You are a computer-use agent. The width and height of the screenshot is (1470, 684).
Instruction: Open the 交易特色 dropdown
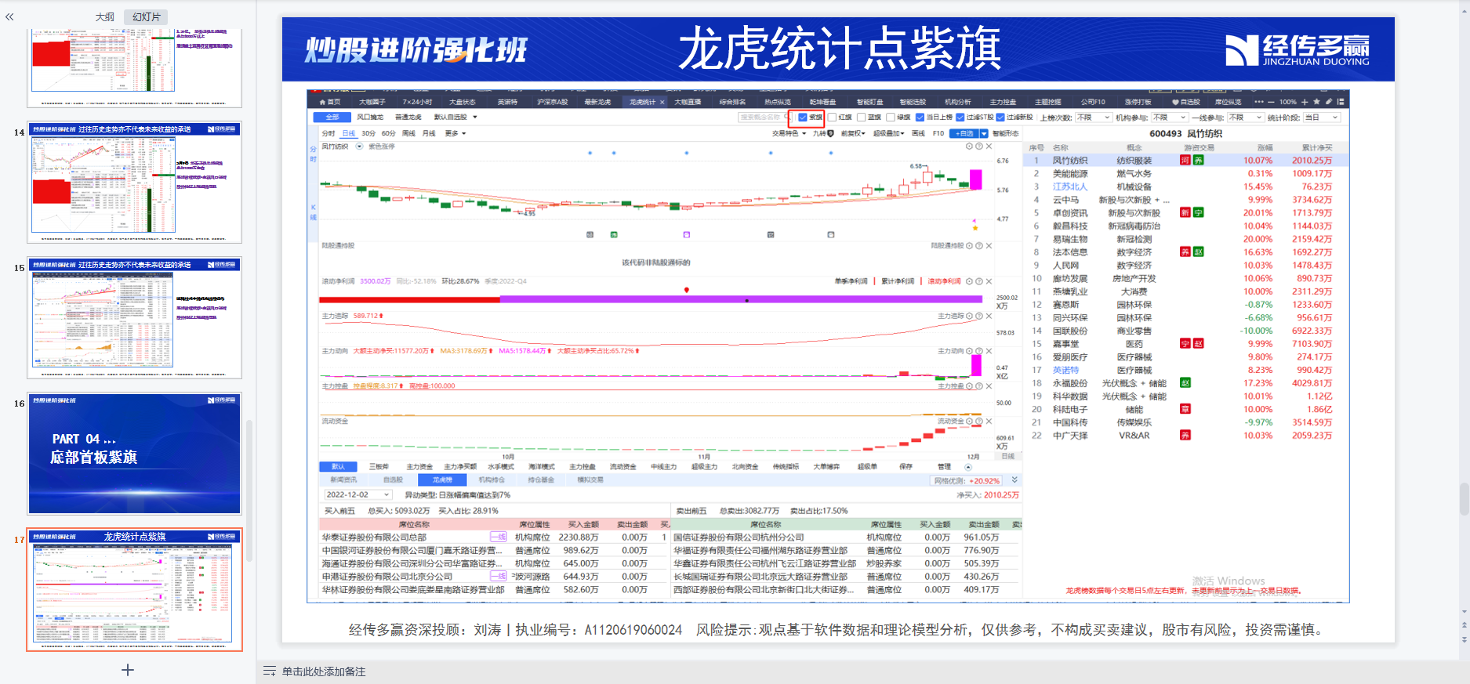pyautogui.click(x=788, y=133)
